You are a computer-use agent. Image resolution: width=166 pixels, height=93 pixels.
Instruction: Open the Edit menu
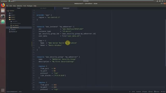[11, 6]
